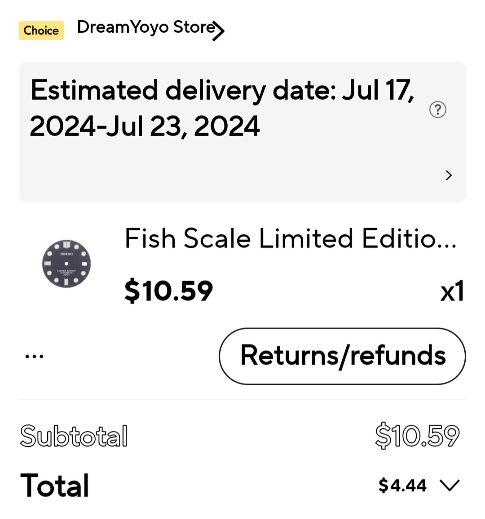Tap the Estimated delivery date heading

[222, 91]
